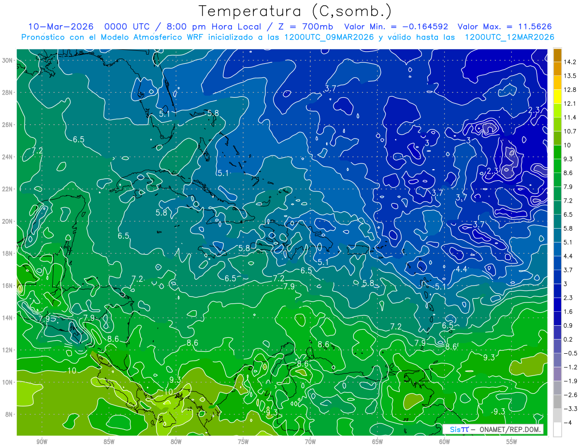
Task: Click the 0.9 colorbar label
Action: [x=568, y=325]
